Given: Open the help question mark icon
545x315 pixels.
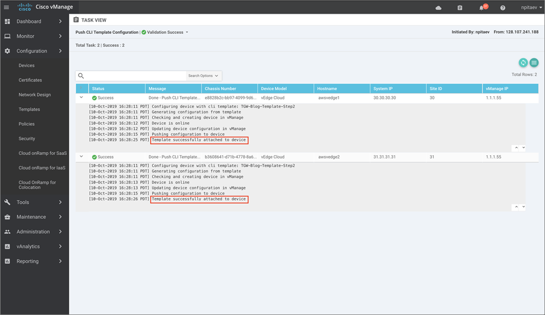Looking at the screenshot, I should [x=503, y=8].
